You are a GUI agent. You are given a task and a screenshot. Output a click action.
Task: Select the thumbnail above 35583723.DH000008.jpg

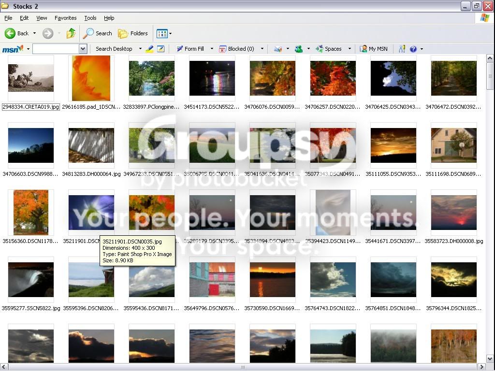coord(454,213)
